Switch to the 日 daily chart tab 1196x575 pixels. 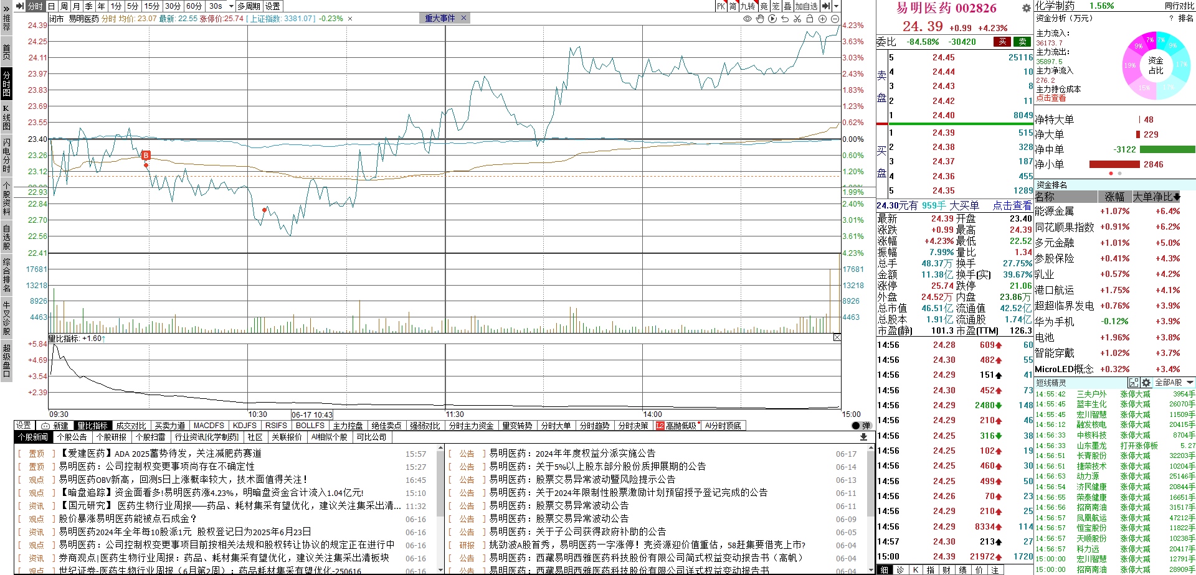coord(52,6)
